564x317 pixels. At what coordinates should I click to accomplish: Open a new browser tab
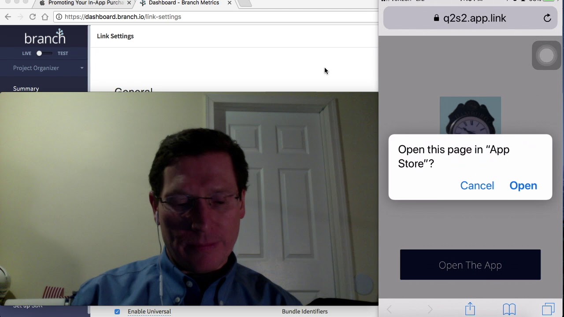coord(245,3)
